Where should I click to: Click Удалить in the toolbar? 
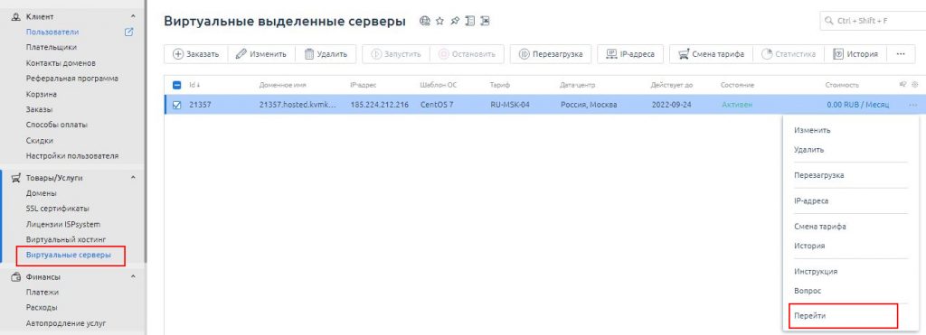coord(326,54)
